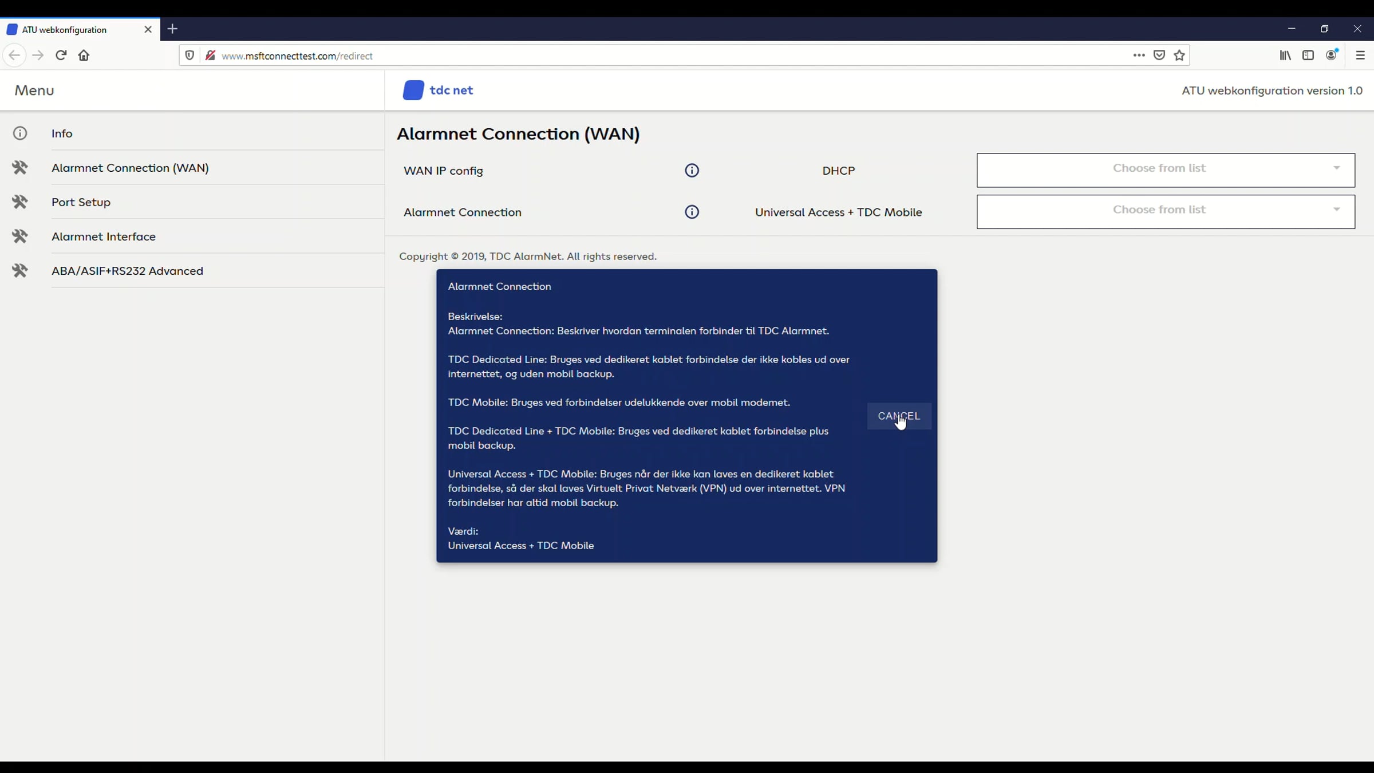The height and width of the screenshot is (773, 1374).
Task: Close the ATU webkonfiguration tab
Action: pyautogui.click(x=148, y=29)
